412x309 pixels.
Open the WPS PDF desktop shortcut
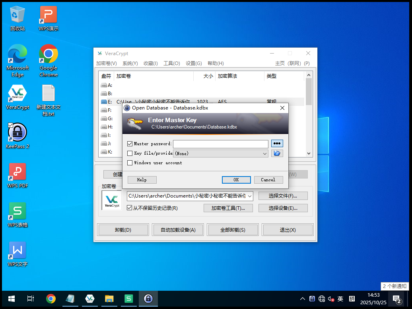click(x=17, y=176)
